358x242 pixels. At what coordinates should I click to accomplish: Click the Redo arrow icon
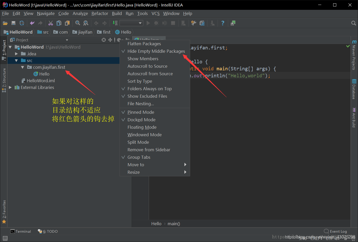[x=40, y=23]
